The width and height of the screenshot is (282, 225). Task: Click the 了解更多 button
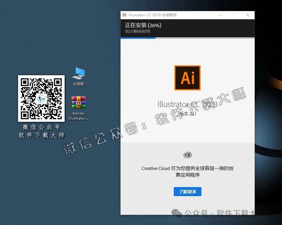pyautogui.click(x=187, y=192)
